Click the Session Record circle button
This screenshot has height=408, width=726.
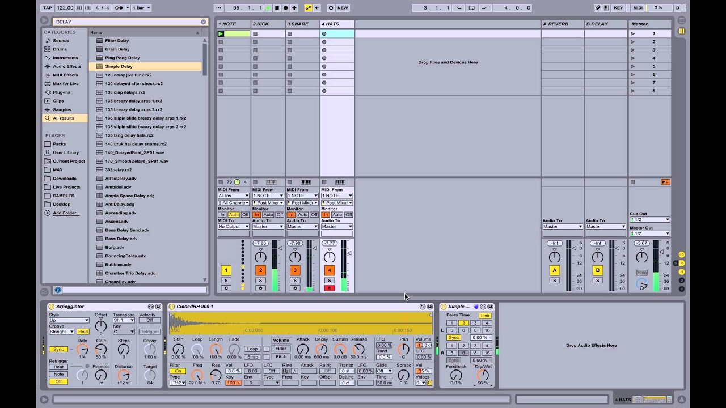(x=331, y=8)
